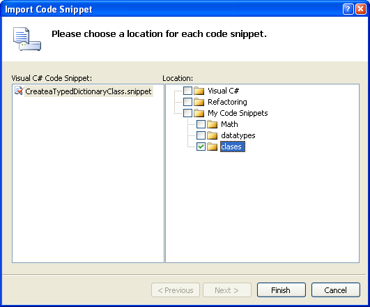Select the highlighted clases tree item label
Viewport: 370px width, 307px height.
point(233,147)
